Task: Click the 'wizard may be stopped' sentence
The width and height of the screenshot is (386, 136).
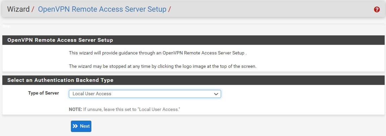Action: click(x=163, y=66)
